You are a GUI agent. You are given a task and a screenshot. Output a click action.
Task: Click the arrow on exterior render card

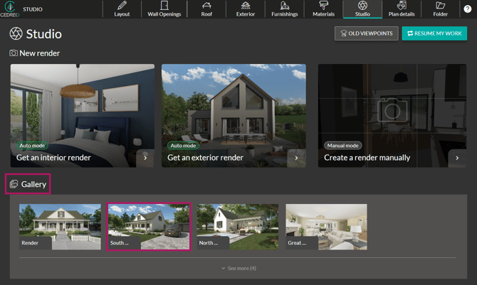tap(297, 158)
